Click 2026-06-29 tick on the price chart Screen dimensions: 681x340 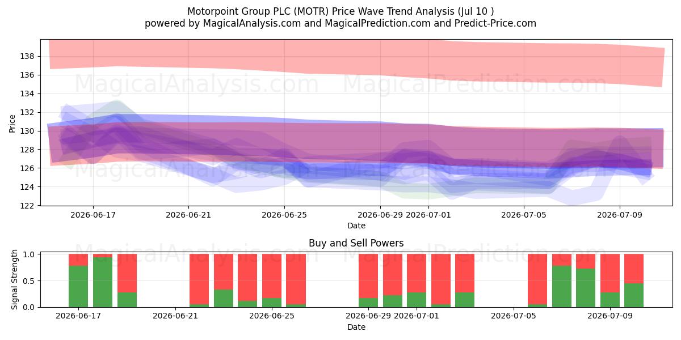380,215
